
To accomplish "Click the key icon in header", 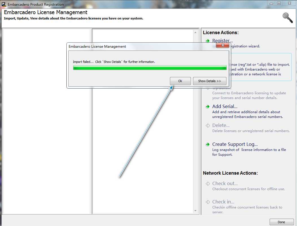I will (x=288, y=18).
